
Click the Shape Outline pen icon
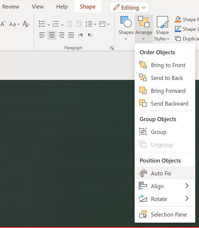pos(178,29)
